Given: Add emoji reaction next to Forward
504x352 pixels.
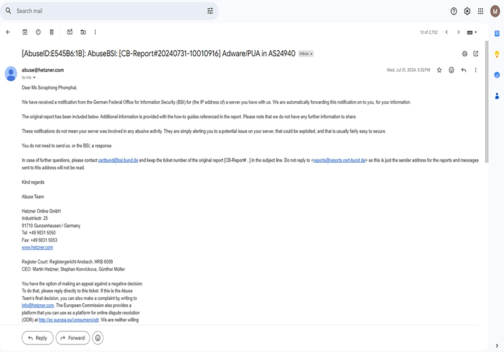Looking at the screenshot, I should click(98, 338).
